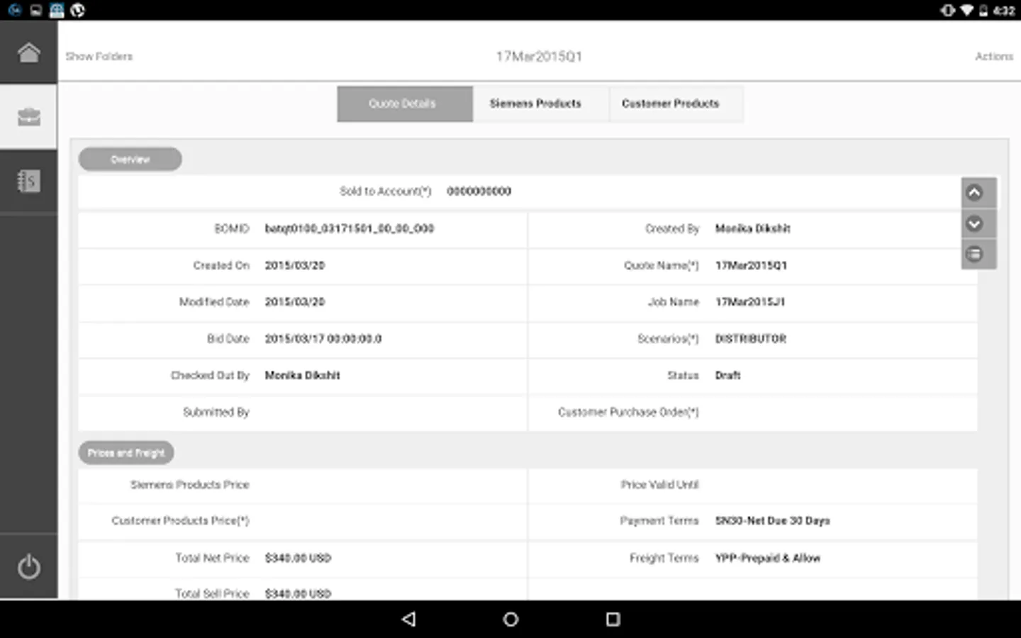Click the round button below the chevrons
Image resolution: width=1021 pixels, height=638 pixels.
point(975,254)
